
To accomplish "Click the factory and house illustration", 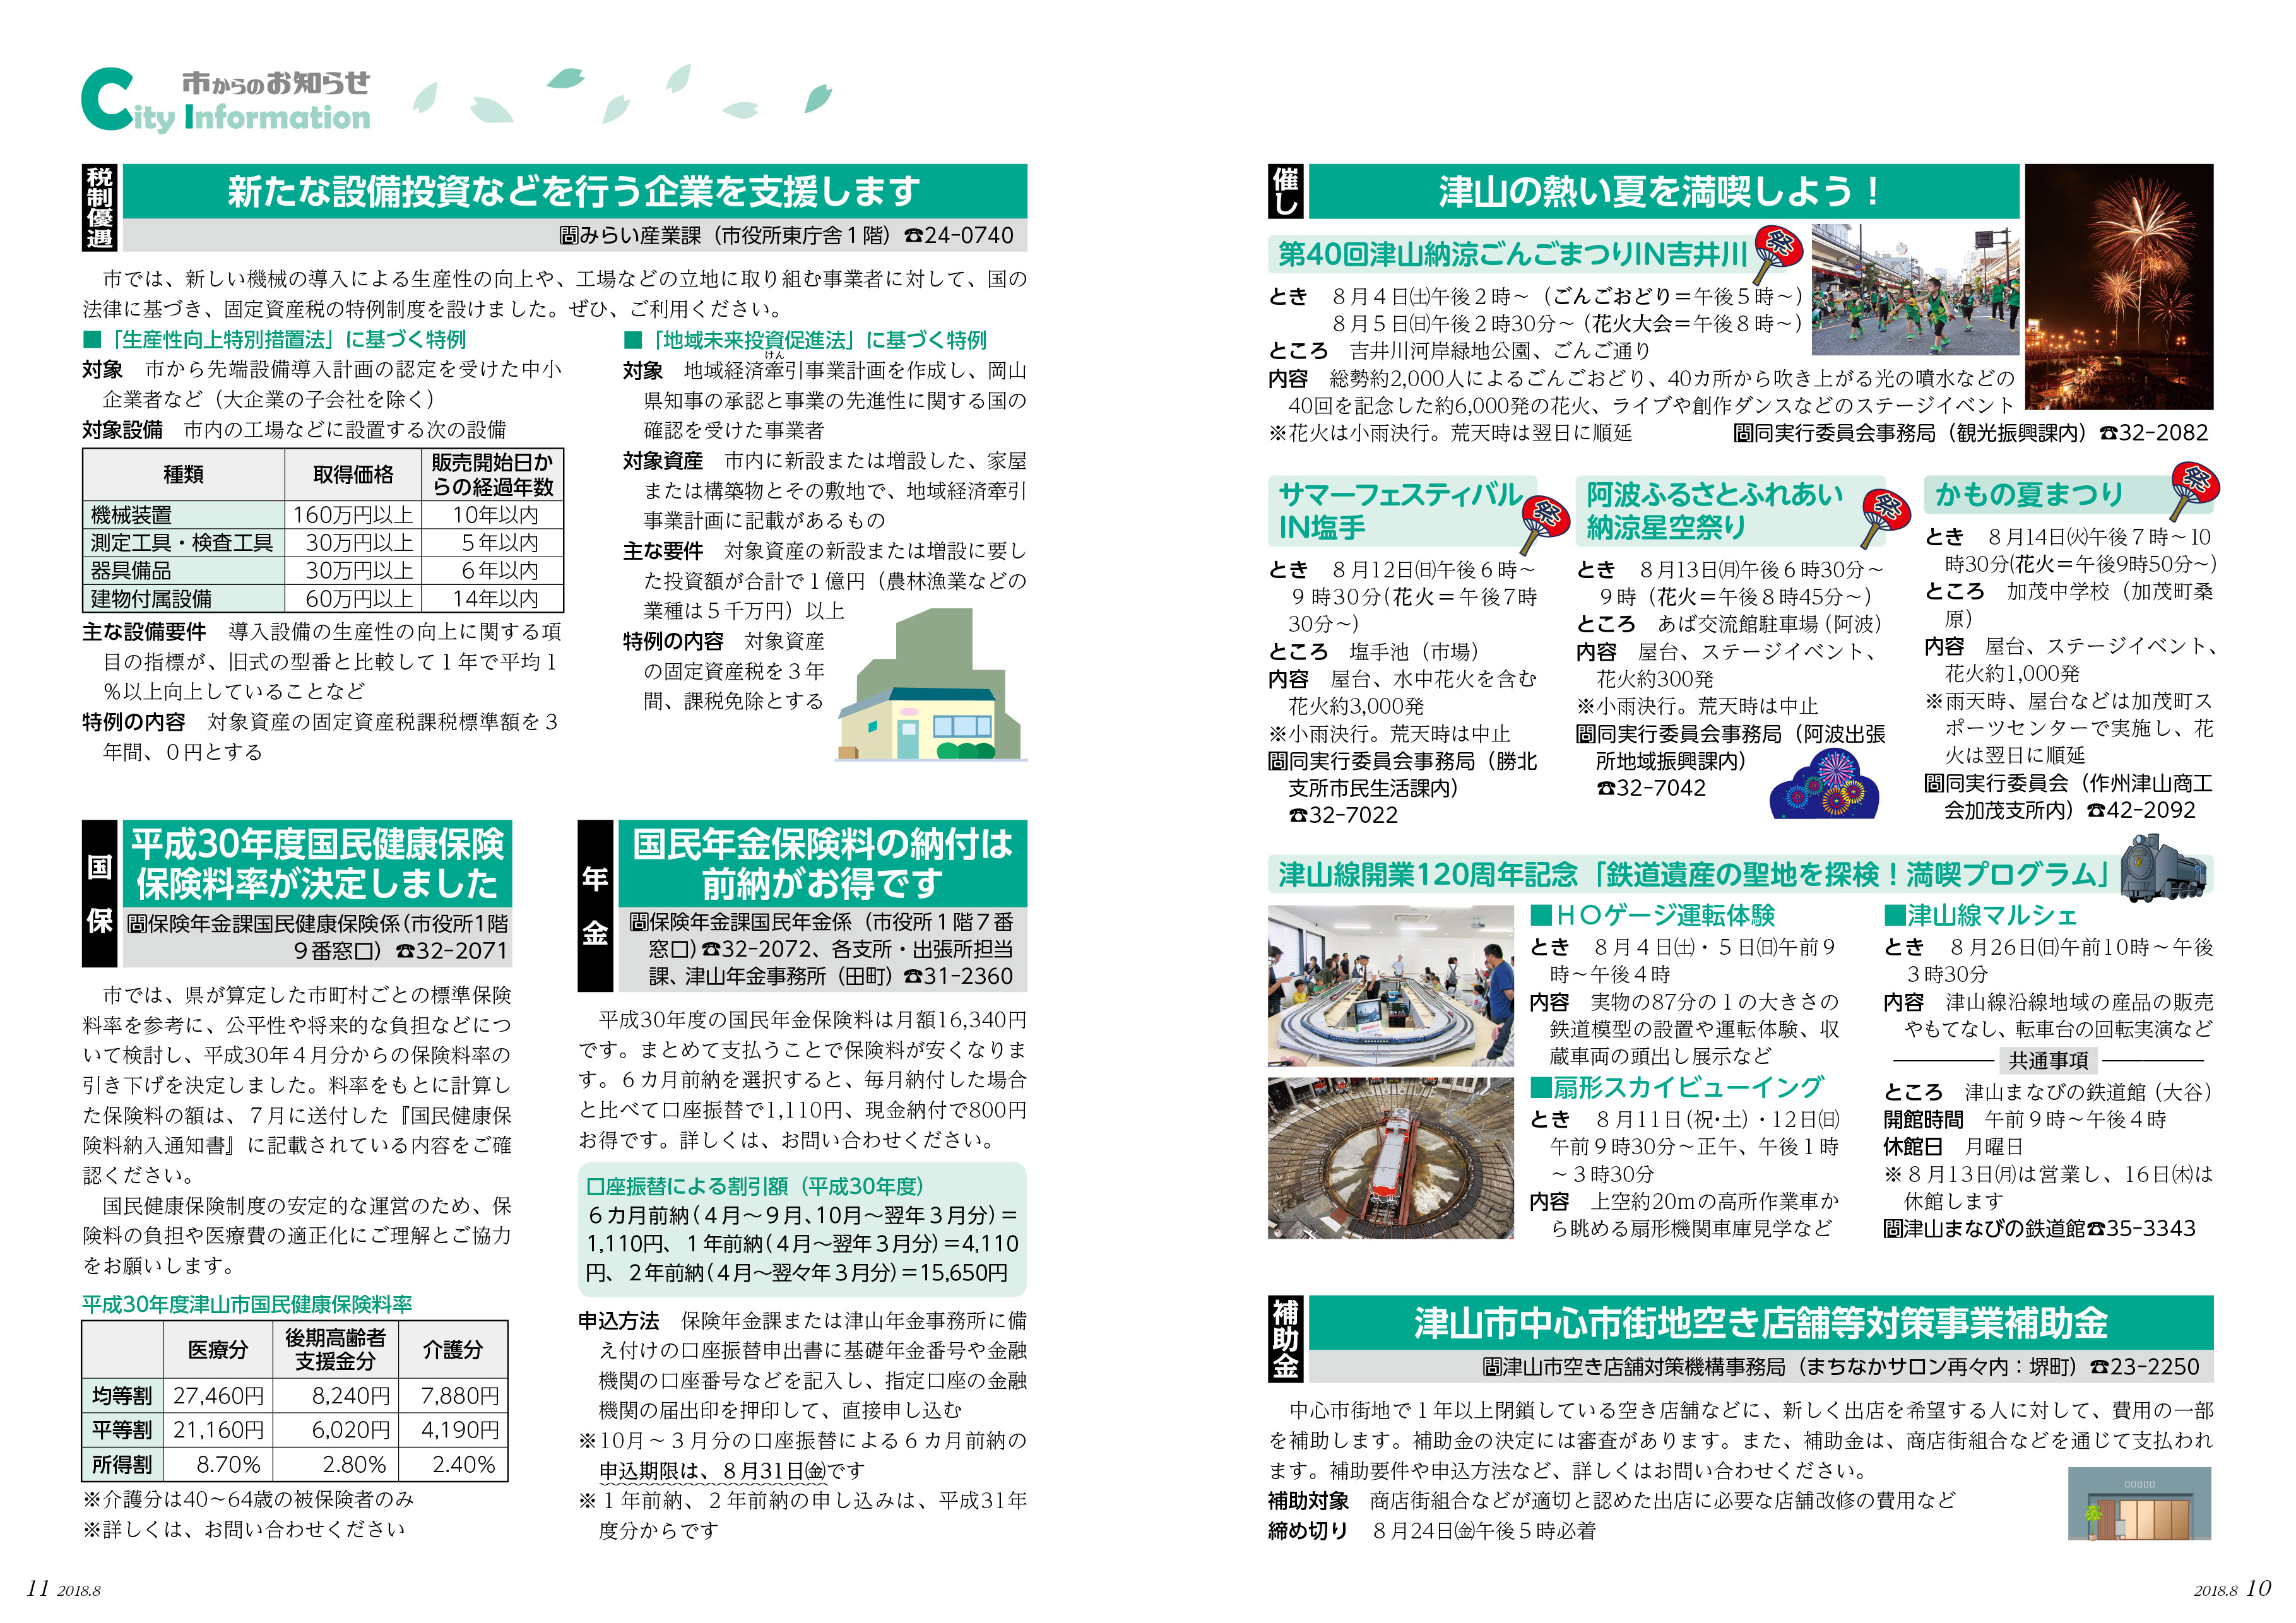I will pos(931,685).
